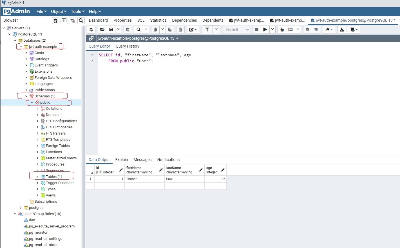
Task: Open a SQL file using the folder icon
Action: tap(102, 30)
